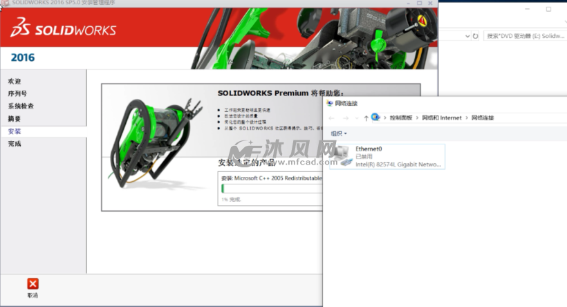Click the 已禁用 status text under Ethernet0
This screenshot has width=567, height=307.
click(364, 156)
